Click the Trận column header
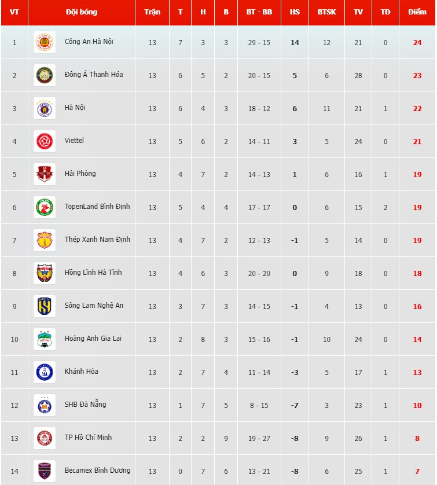Screen dimensions: 437x485 [152, 12]
